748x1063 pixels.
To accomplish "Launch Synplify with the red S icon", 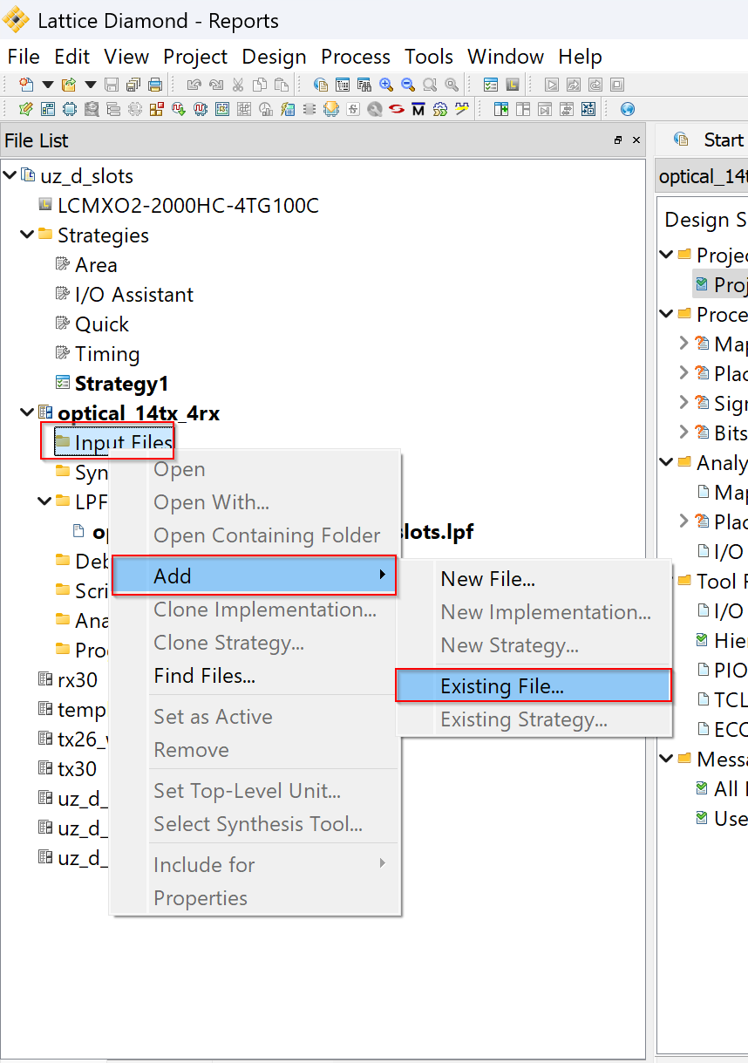I will [397, 109].
